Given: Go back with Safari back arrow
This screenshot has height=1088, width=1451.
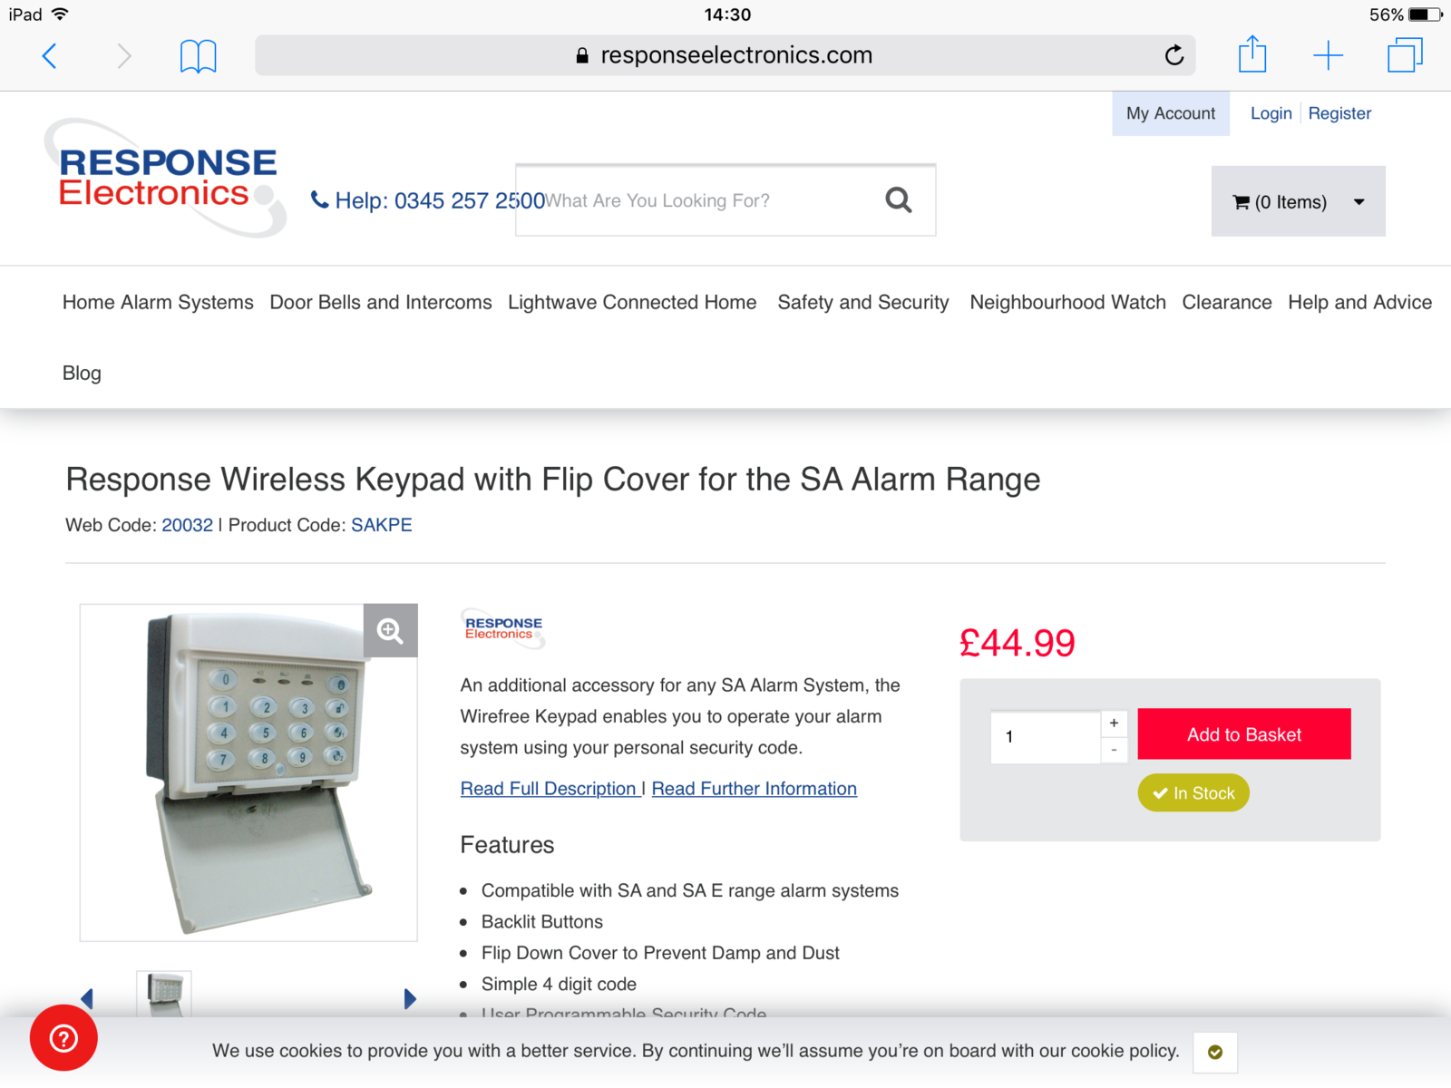Looking at the screenshot, I should (x=50, y=56).
